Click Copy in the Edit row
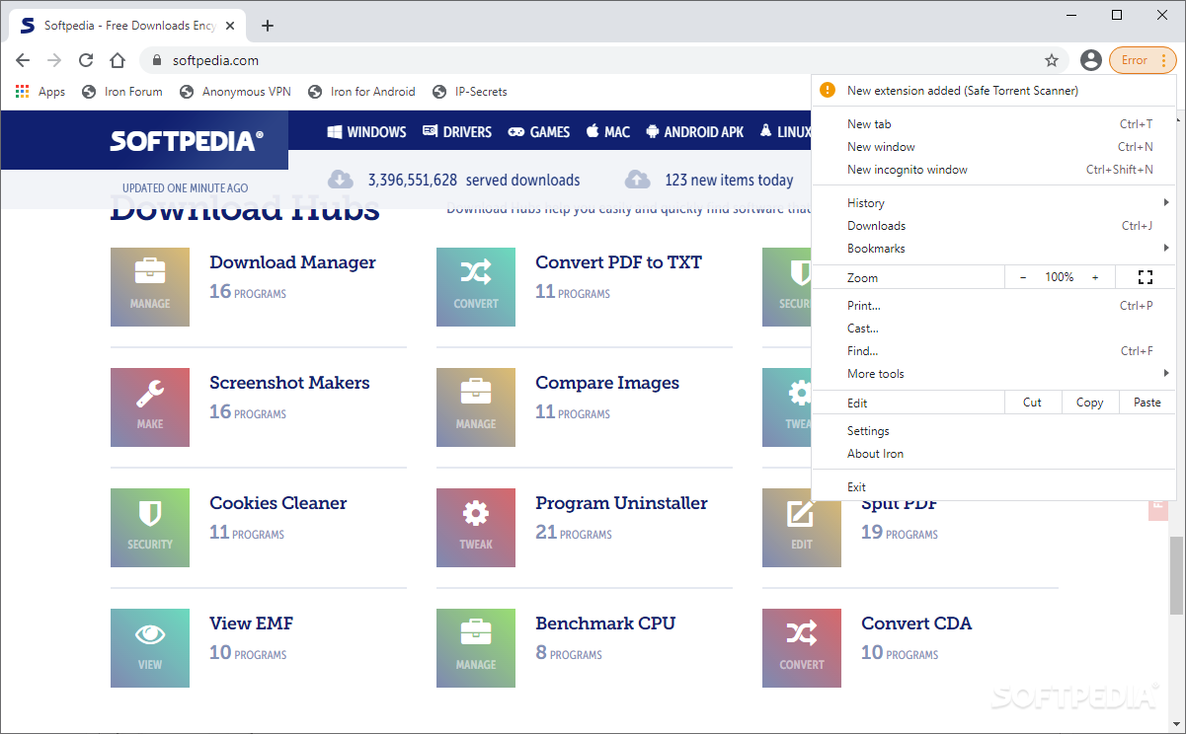This screenshot has width=1186, height=734. (1090, 403)
